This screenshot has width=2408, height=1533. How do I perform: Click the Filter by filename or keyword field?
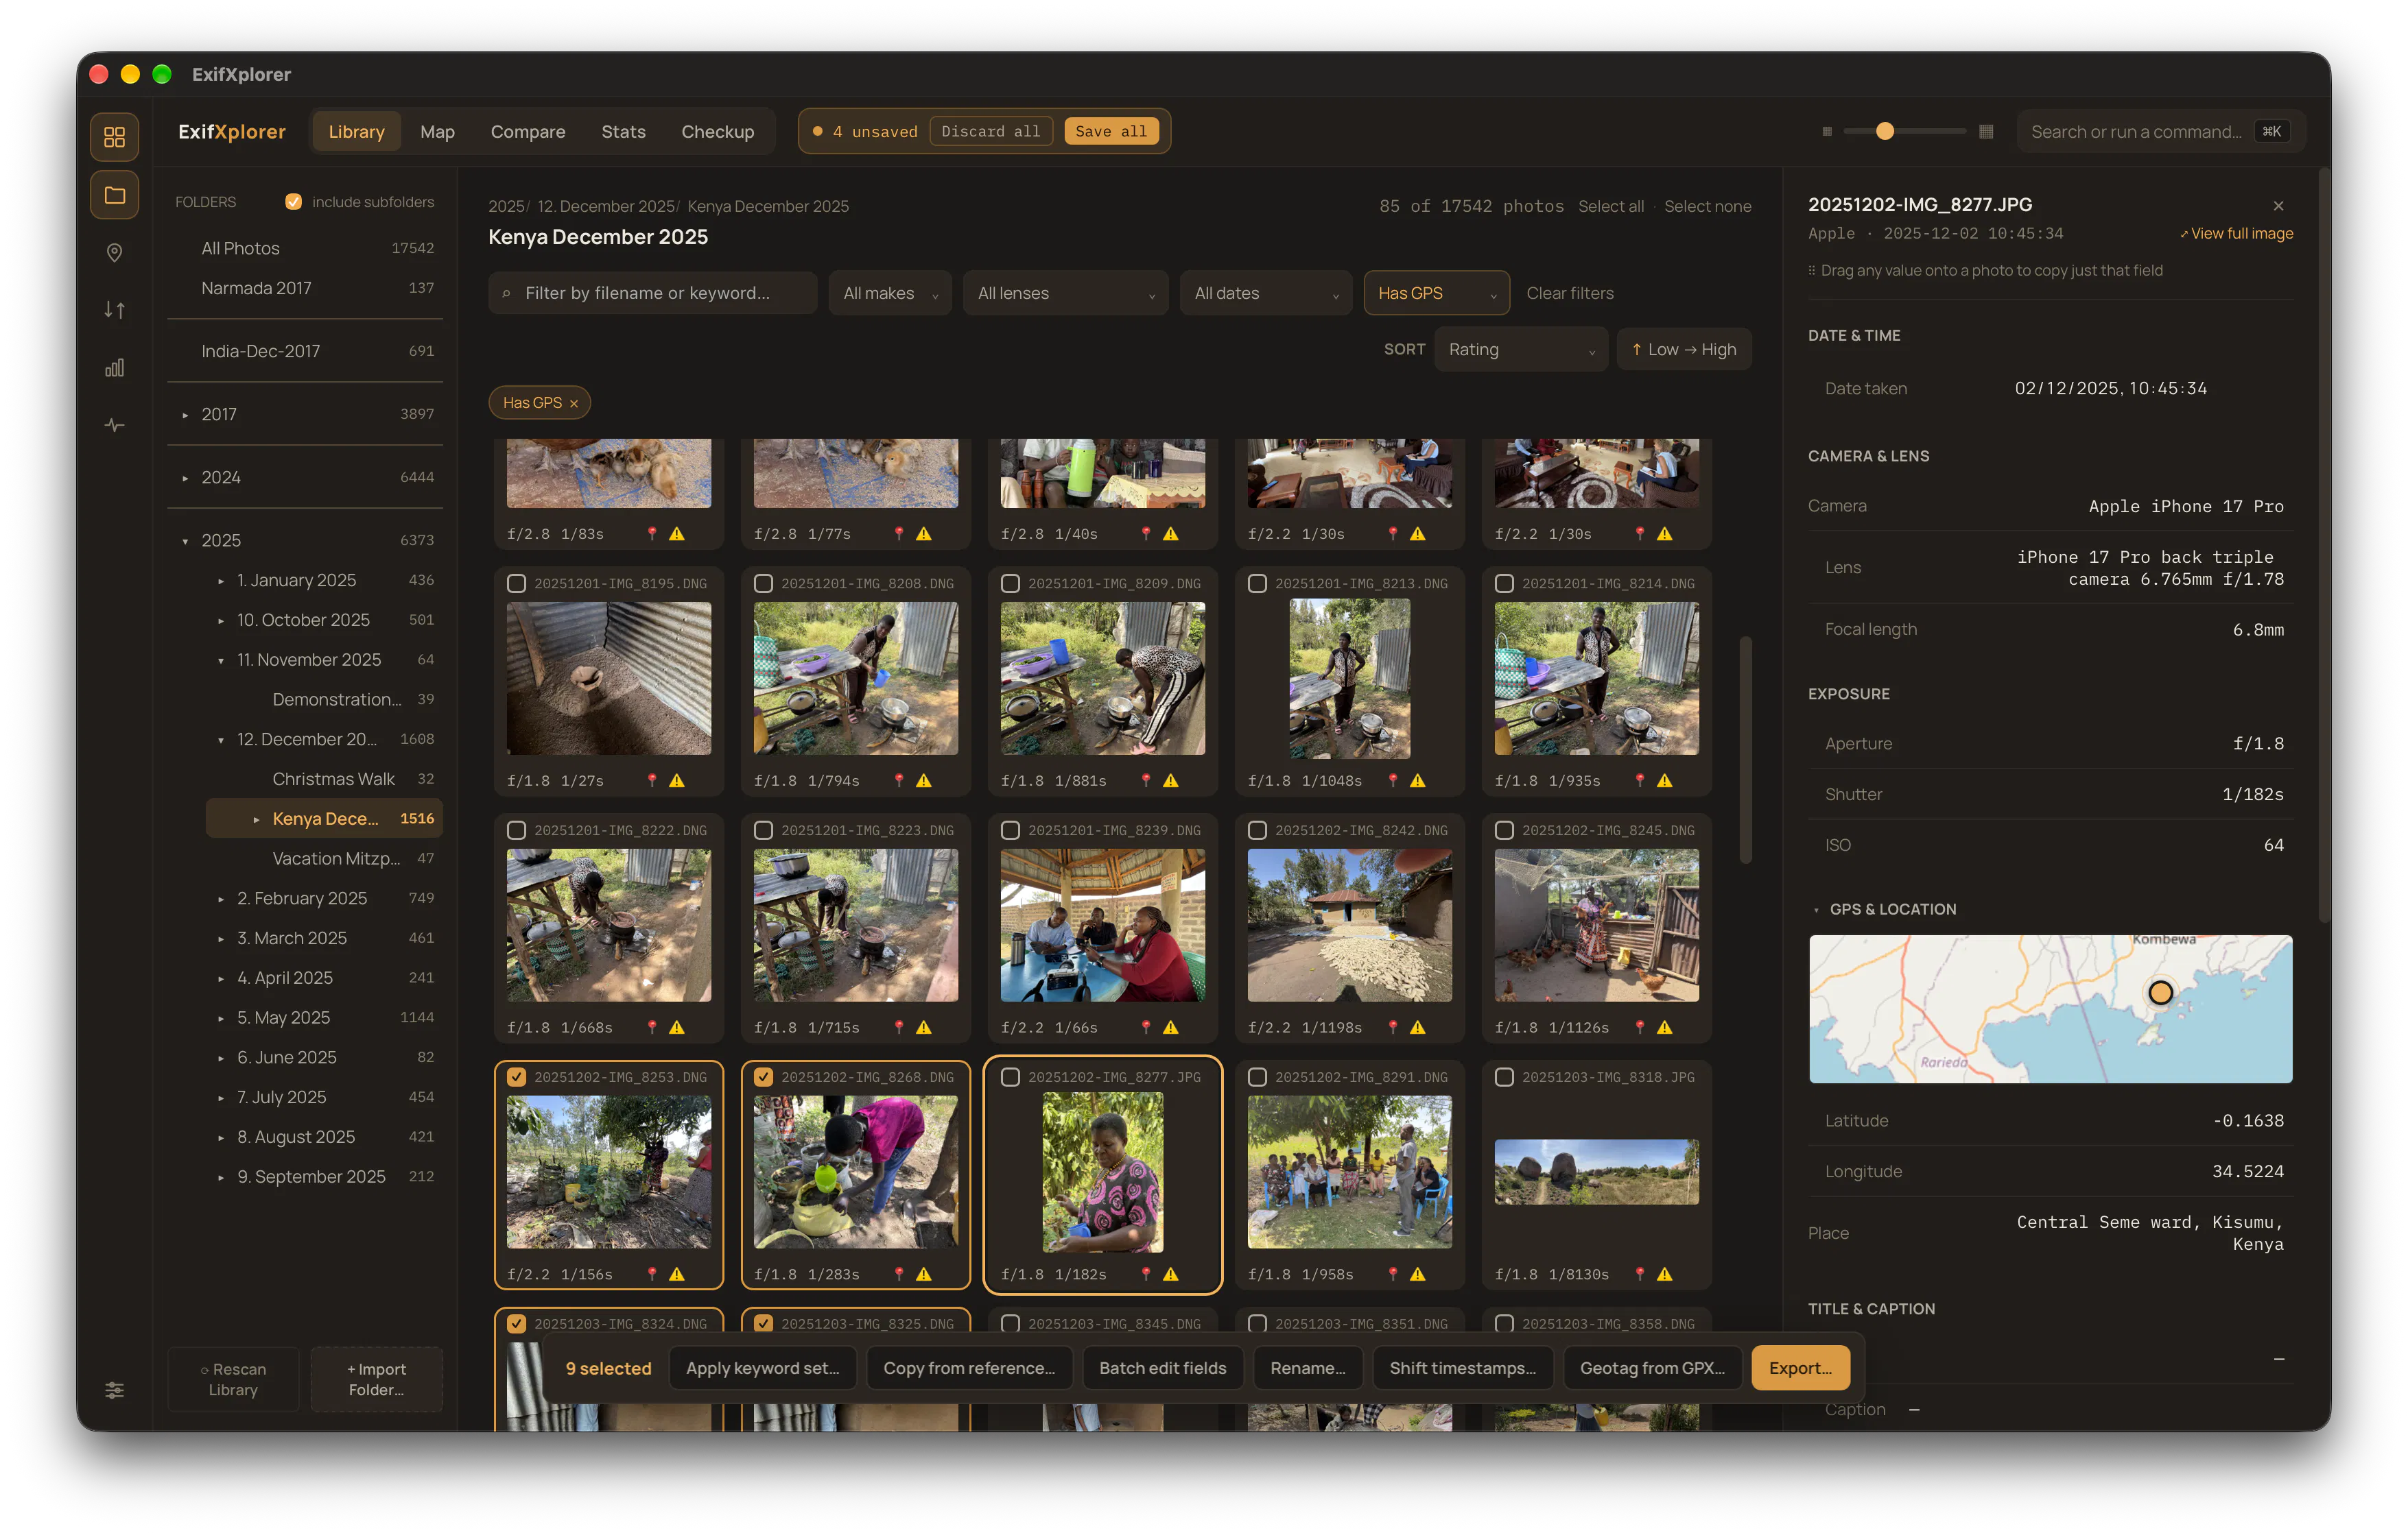652,293
